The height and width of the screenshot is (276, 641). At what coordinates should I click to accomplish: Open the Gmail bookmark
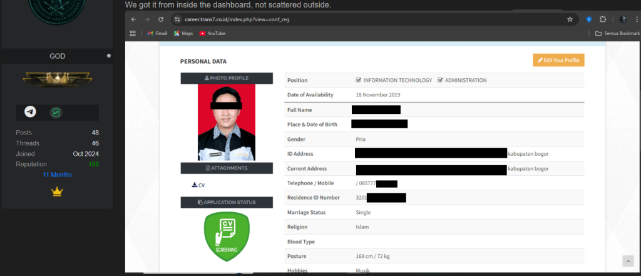(156, 33)
